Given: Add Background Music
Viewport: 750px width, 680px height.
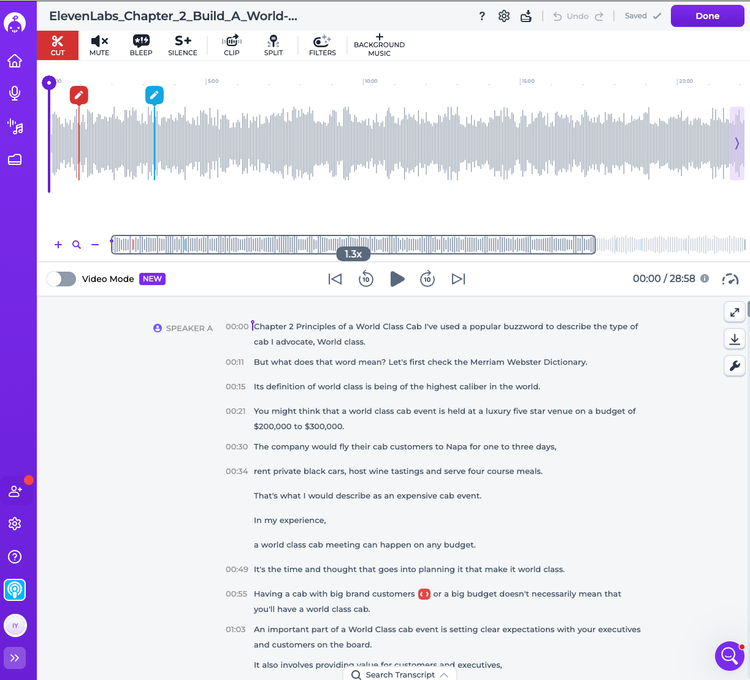Looking at the screenshot, I should (379, 45).
